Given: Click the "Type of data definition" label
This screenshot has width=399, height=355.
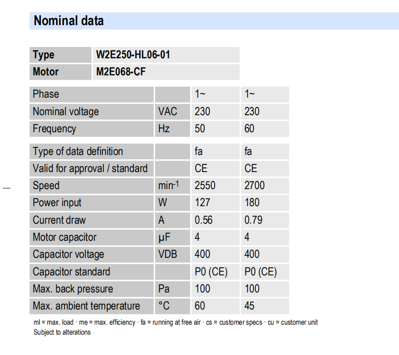Looking at the screenshot, I should click(x=78, y=152).
